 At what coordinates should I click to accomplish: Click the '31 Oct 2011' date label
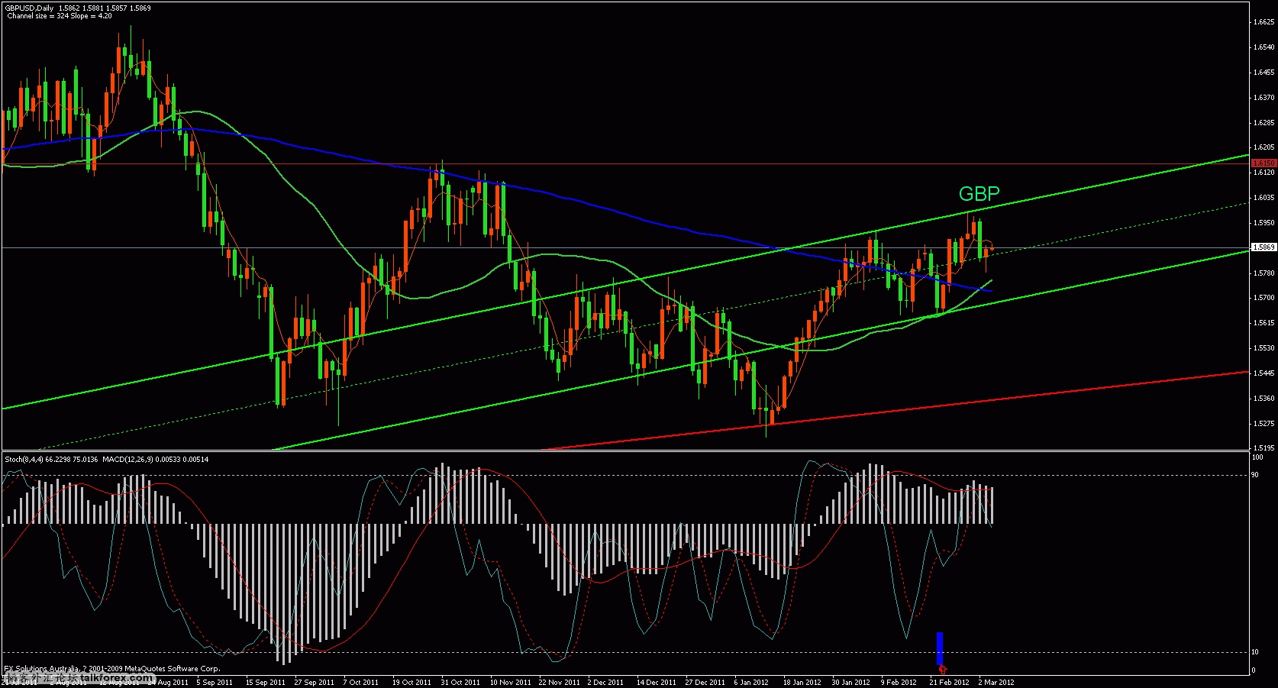pyautogui.click(x=460, y=683)
